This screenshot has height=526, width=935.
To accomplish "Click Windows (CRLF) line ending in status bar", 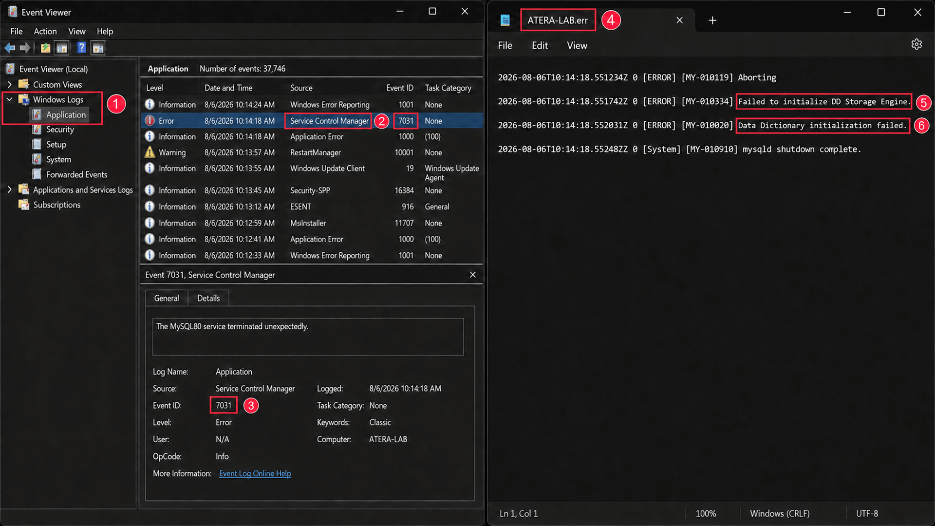I will pyautogui.click(x=780, y=513).
